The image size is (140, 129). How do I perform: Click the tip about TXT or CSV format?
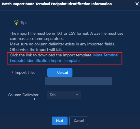coord(67,36)
